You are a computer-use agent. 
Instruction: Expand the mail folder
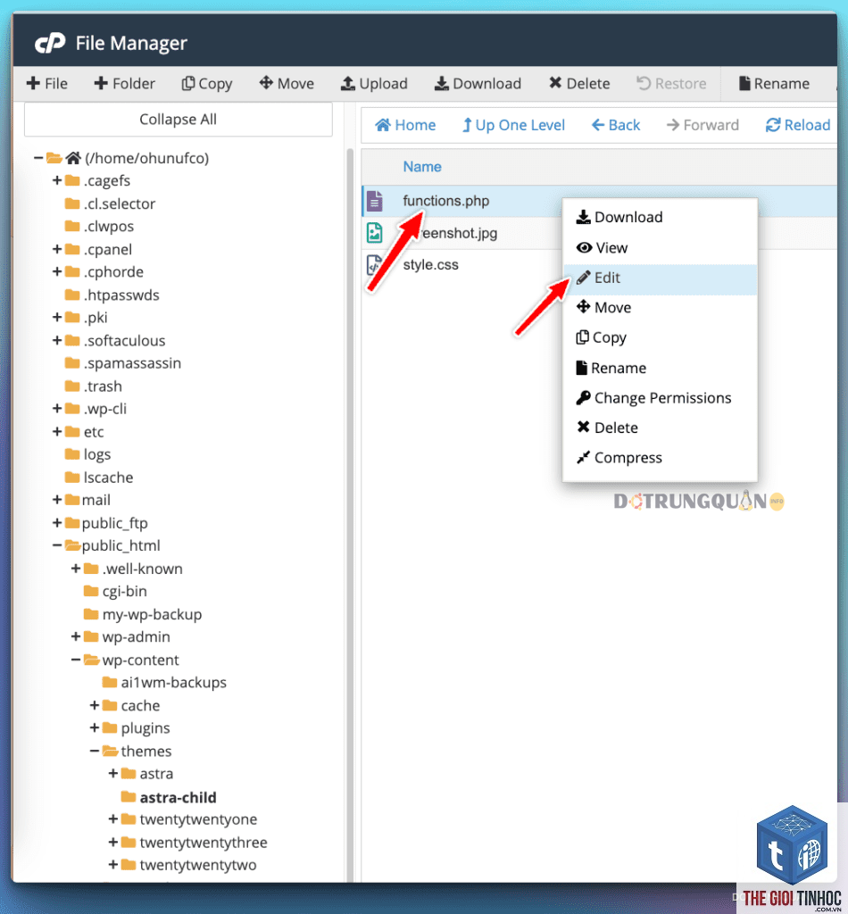coord(57,500)
